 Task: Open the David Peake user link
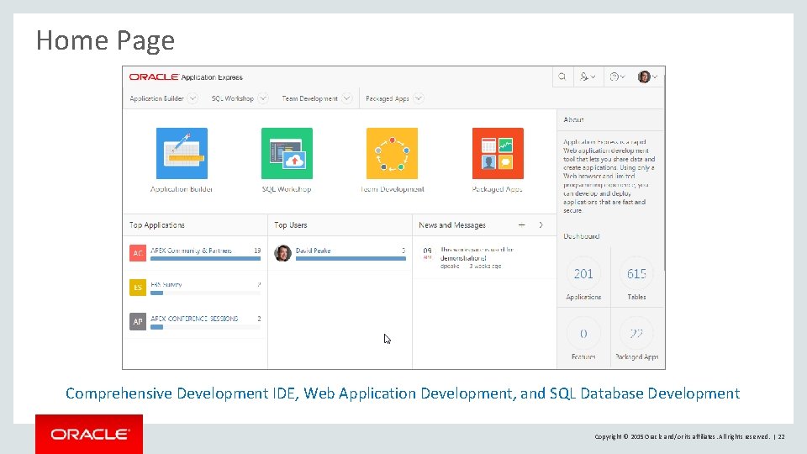pos(313,251)
